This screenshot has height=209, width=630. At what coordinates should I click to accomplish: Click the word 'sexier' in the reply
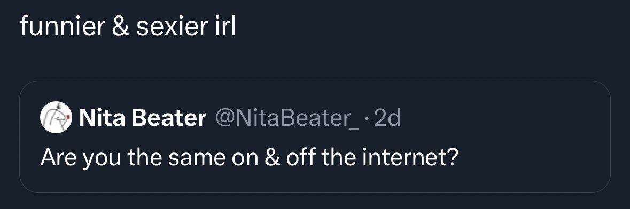click(x=171, y=27)
